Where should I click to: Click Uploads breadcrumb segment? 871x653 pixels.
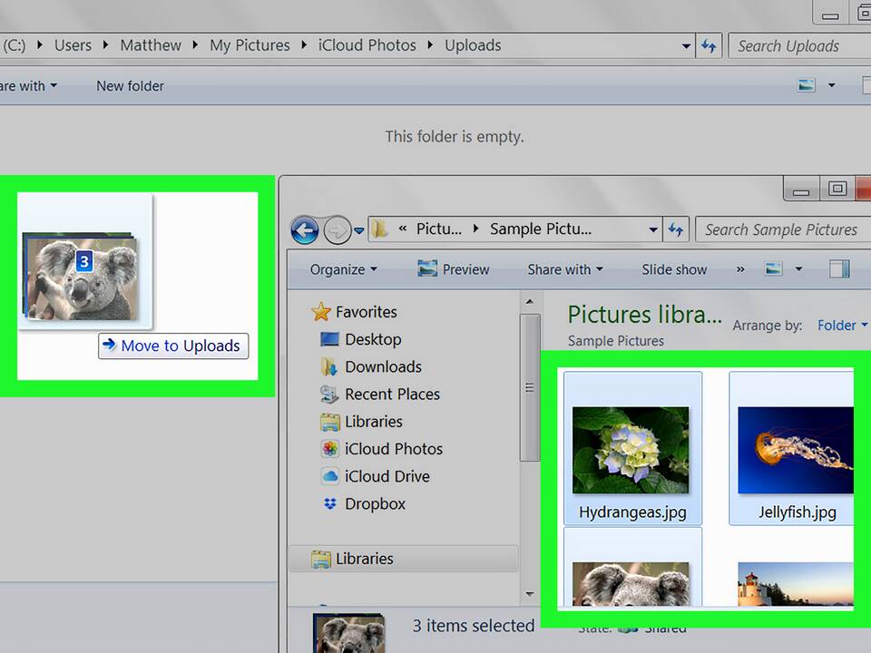pyautogui.click(x=473, y=45)
